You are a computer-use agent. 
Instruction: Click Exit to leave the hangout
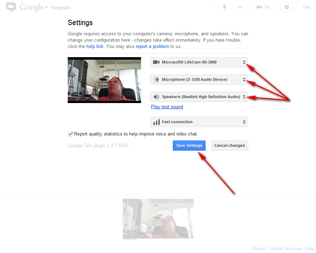coord(306,7)
